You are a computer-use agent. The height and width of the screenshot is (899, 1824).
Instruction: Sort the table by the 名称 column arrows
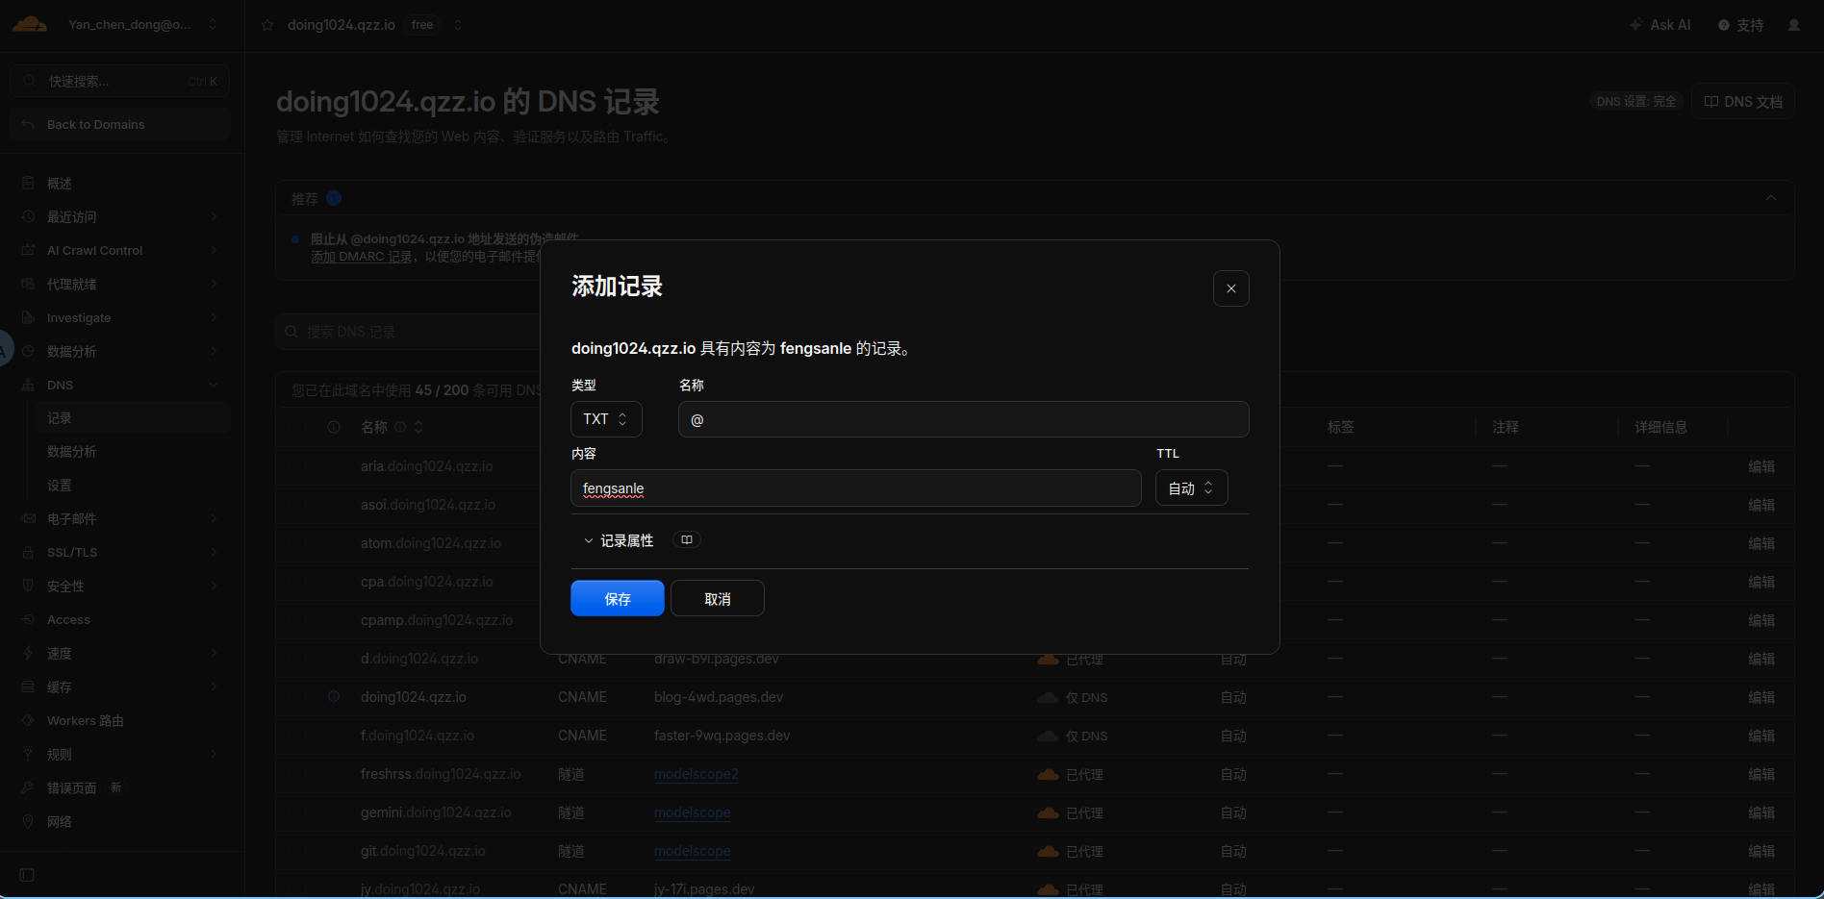coord(418,427)
